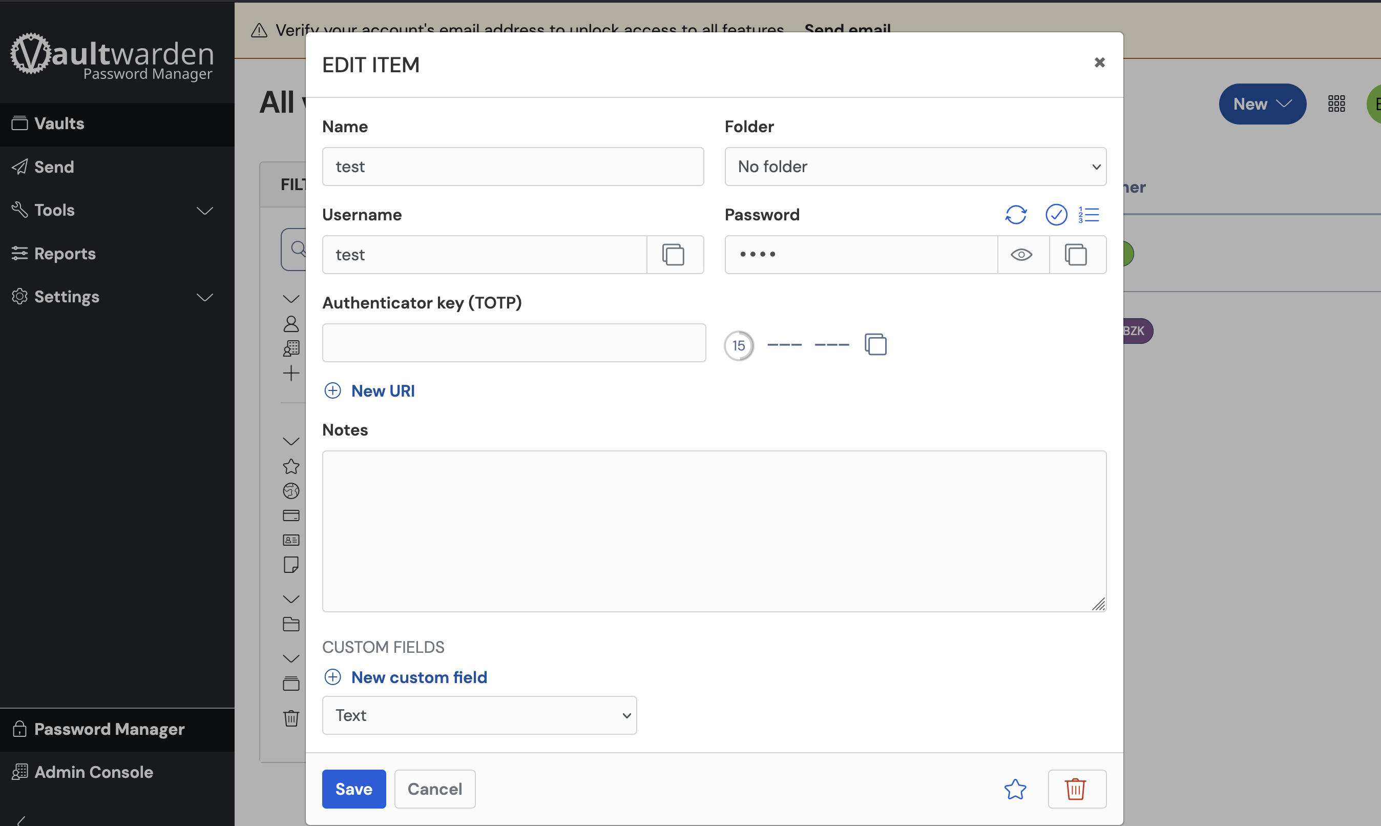Click the Tools wrench icon
The width and height of the screenshot is (1381, 826).
[x=19, y=210]
